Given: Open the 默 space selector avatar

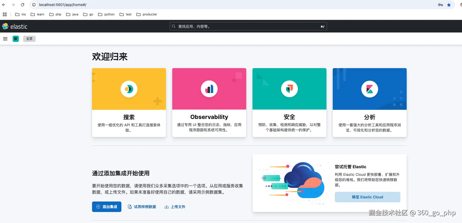Looking at the screenshot, I should (x=16, y=39).
